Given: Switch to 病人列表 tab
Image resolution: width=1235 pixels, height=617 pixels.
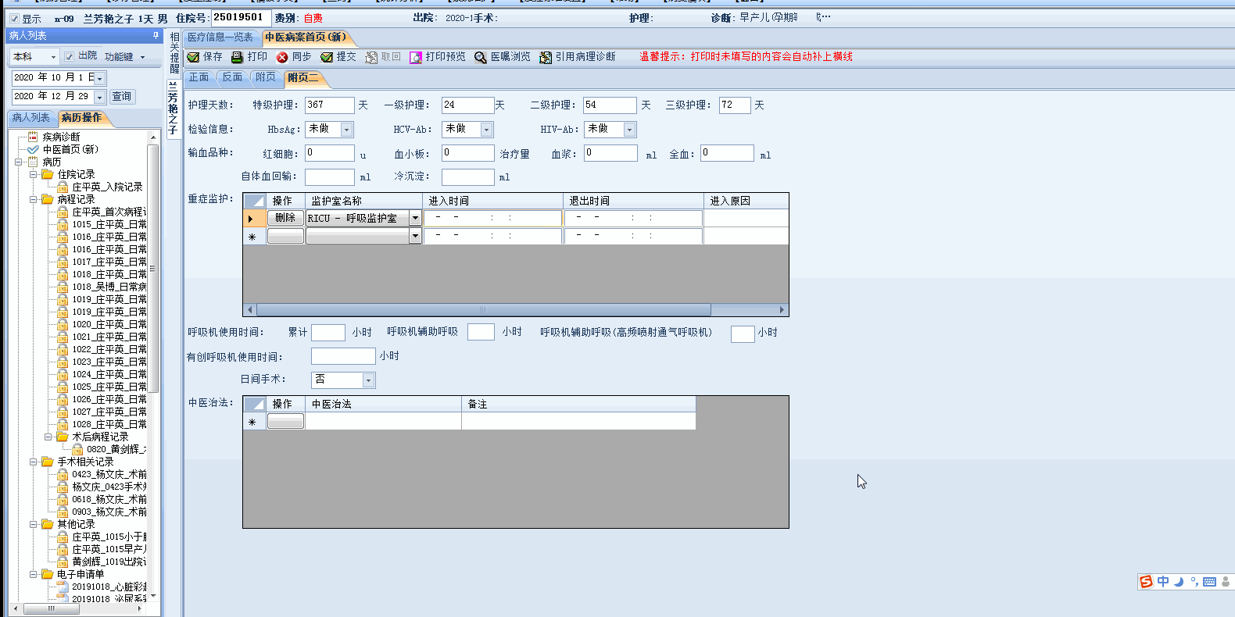Looking at the screenshot, I should tap(30, 118).
